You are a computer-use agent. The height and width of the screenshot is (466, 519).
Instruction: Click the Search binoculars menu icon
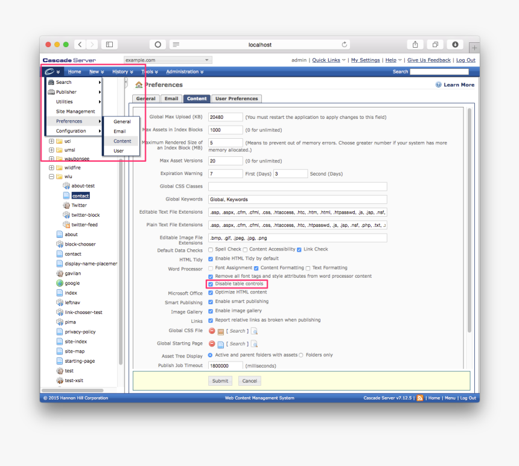pos(51,82)
